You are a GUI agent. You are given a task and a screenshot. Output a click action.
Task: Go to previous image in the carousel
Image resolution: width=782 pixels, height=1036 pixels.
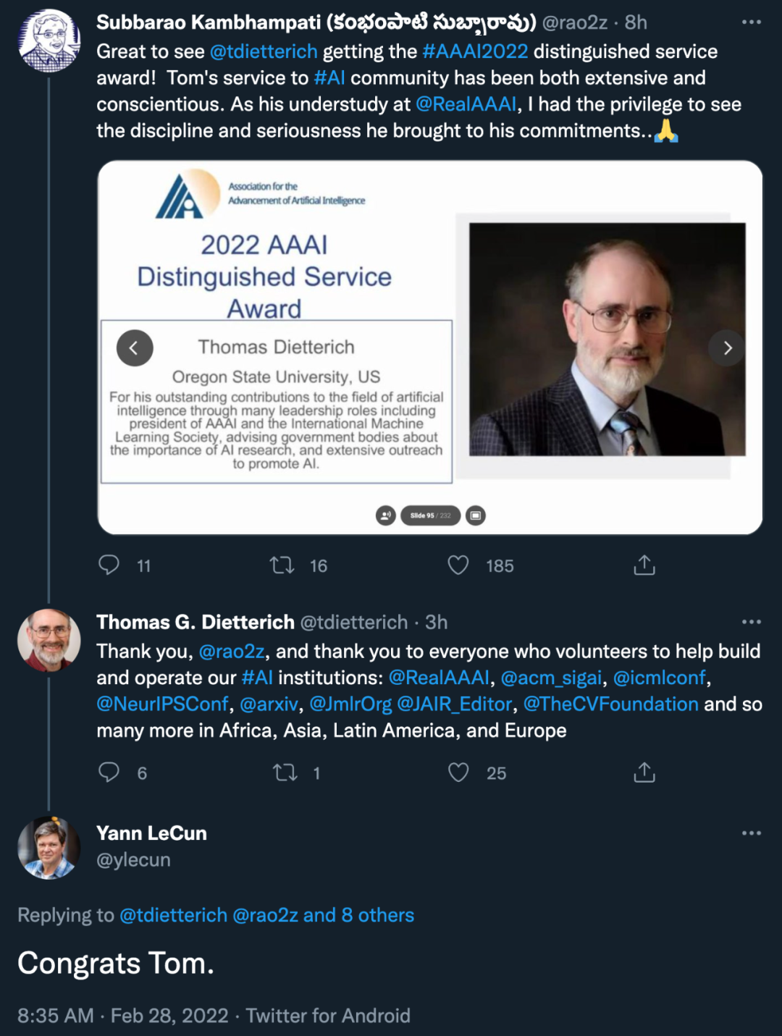point(135,348)
